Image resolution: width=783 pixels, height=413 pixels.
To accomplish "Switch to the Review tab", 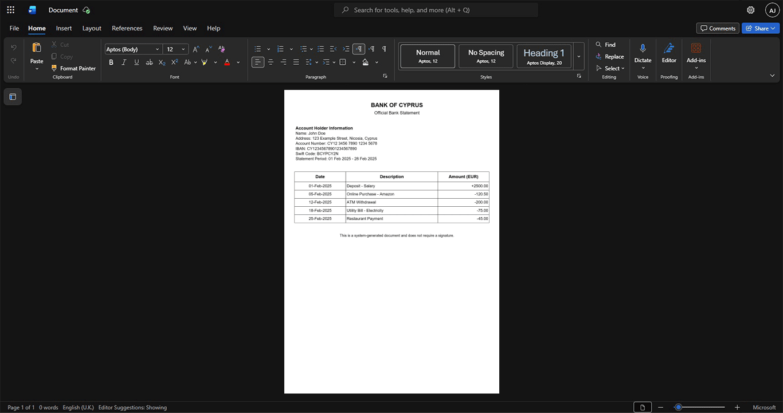I will pyautogui.click(x=163, y=28).
